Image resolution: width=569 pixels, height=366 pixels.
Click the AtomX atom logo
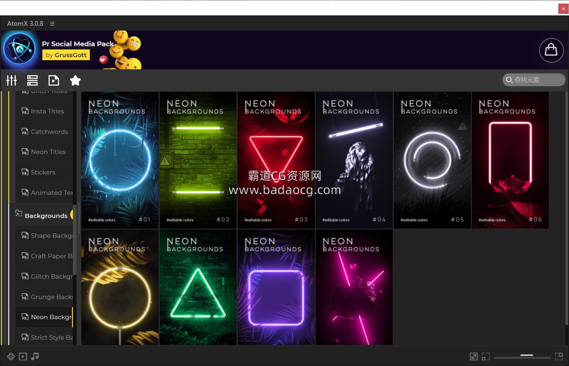coord(20,49)
